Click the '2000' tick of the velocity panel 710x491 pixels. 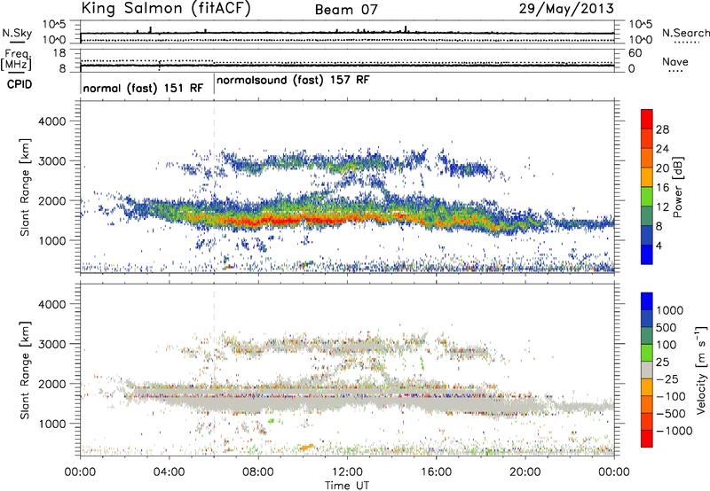(x=51, y=384)
